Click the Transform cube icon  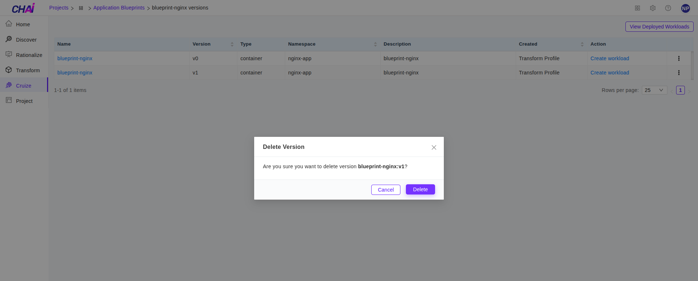coord(9,70)
